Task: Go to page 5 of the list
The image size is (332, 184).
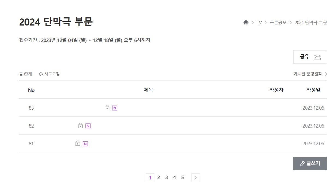Action: (183, 177)
